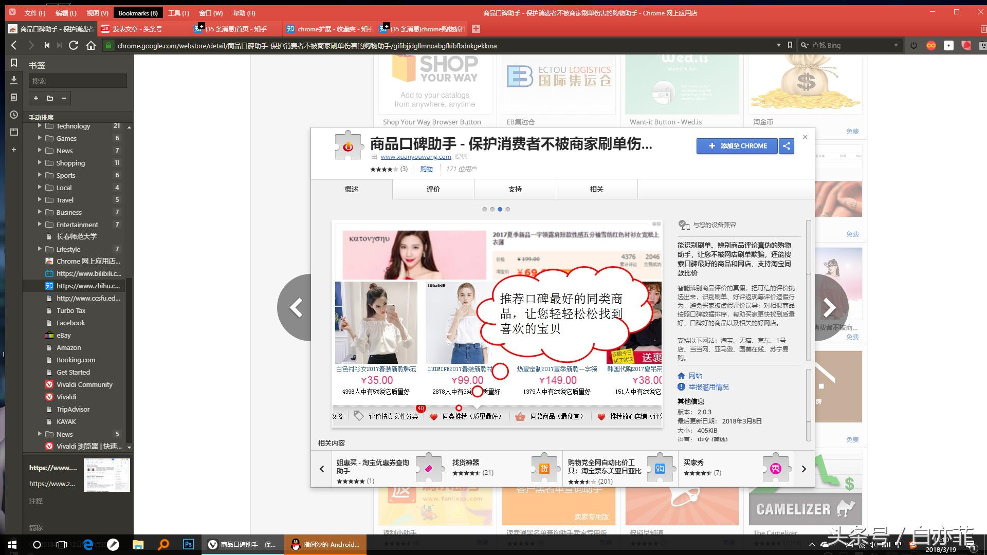This screenshot has height=555, width=987.
Task: Click the Vivaldi menu icon top-left
Action: 12,12
